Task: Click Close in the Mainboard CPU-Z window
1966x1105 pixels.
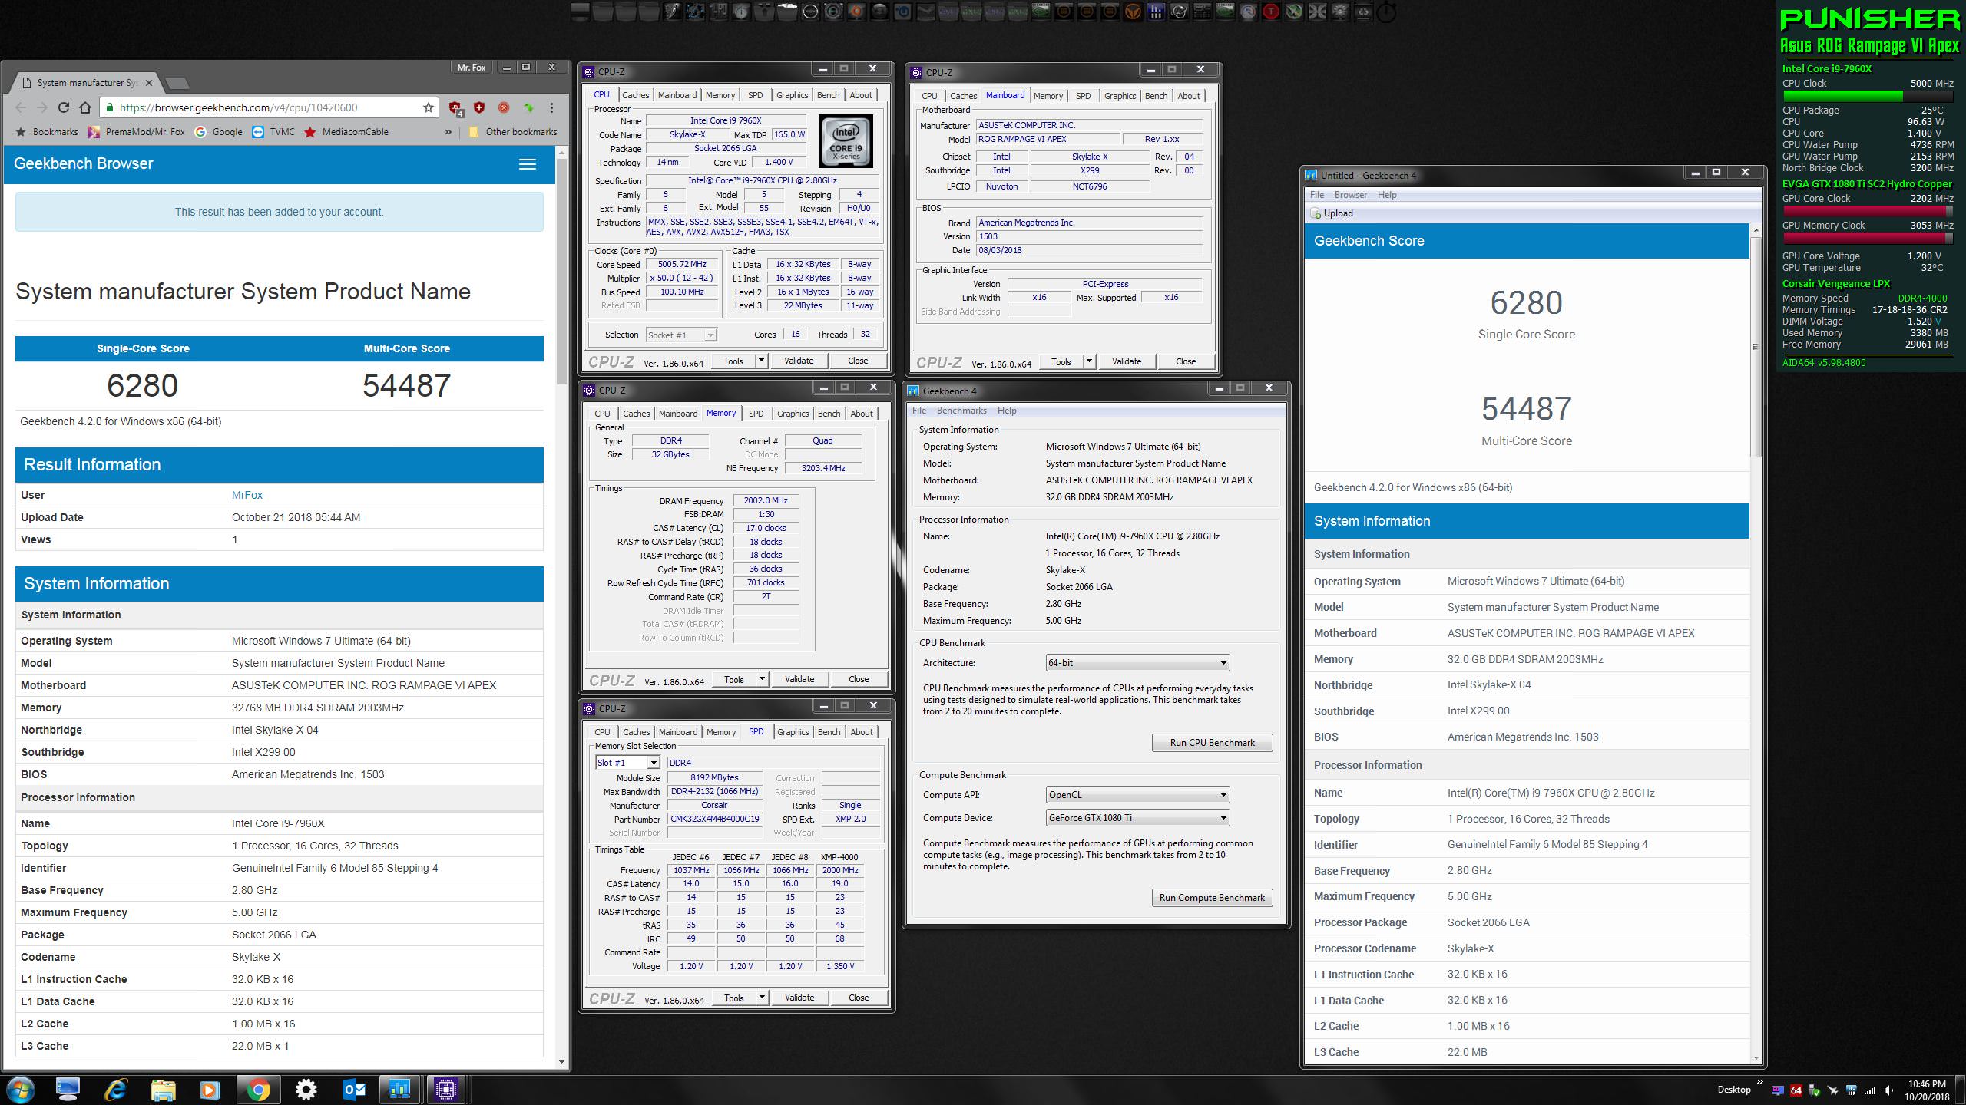Action: click(x=1185, y=361)
